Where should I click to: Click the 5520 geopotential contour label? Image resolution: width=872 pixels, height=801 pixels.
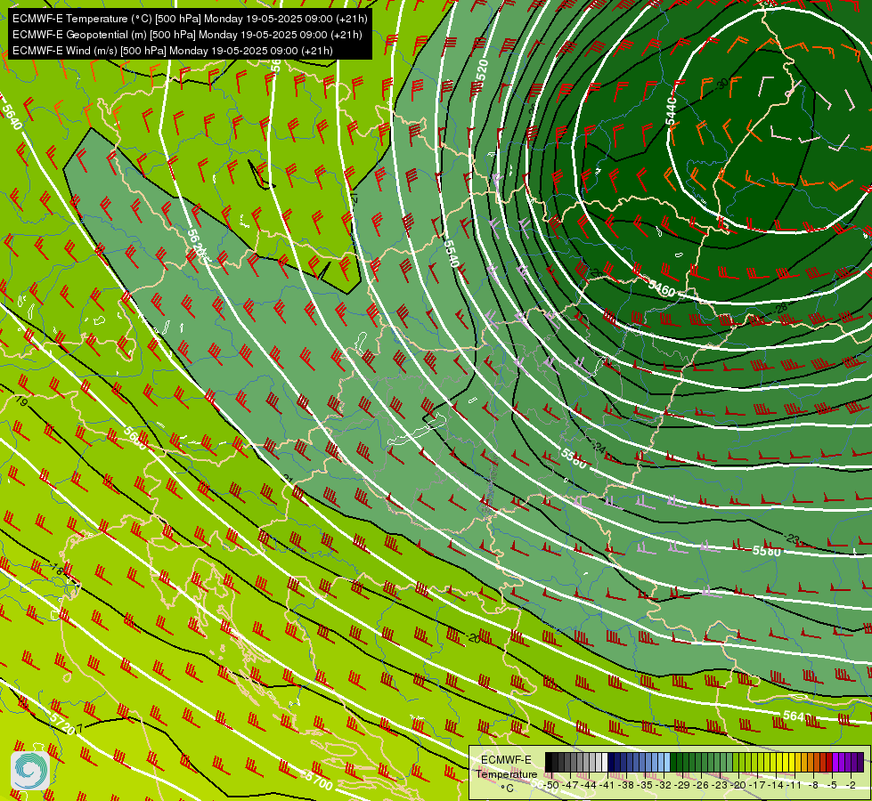click(x=482, y=72)
